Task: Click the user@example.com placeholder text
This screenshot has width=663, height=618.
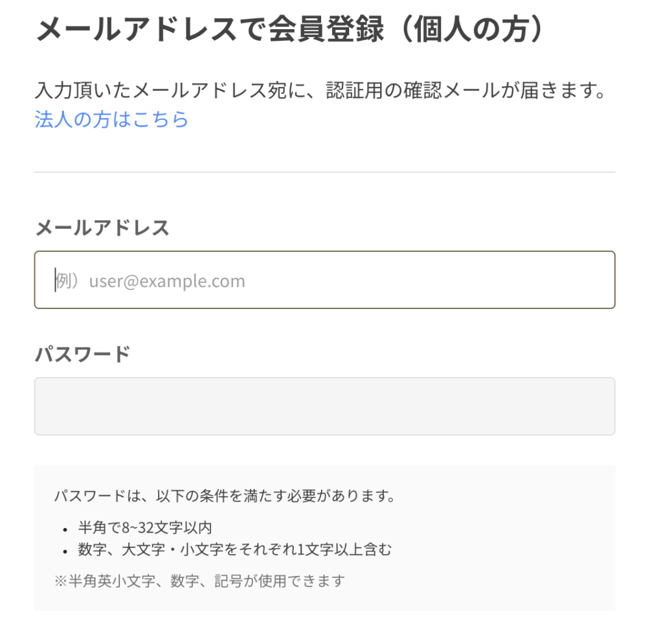Action: point(167,281)
